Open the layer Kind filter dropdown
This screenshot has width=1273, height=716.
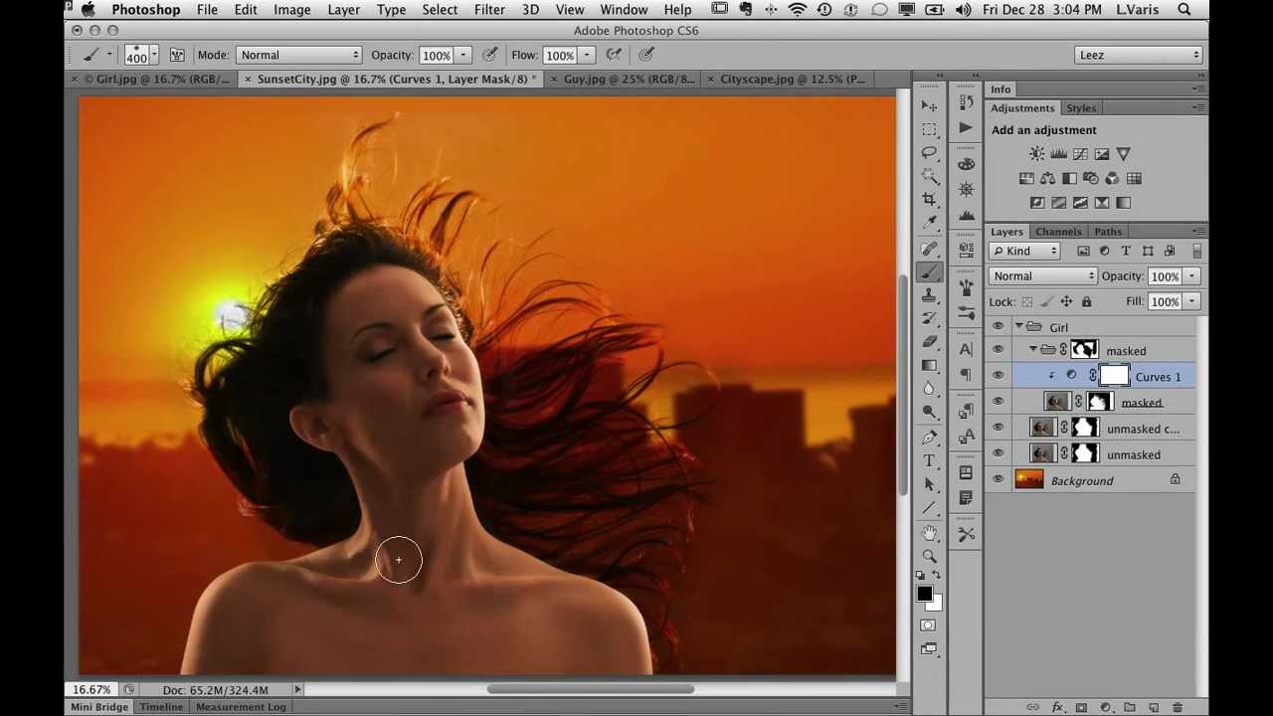click(1025, 252)
